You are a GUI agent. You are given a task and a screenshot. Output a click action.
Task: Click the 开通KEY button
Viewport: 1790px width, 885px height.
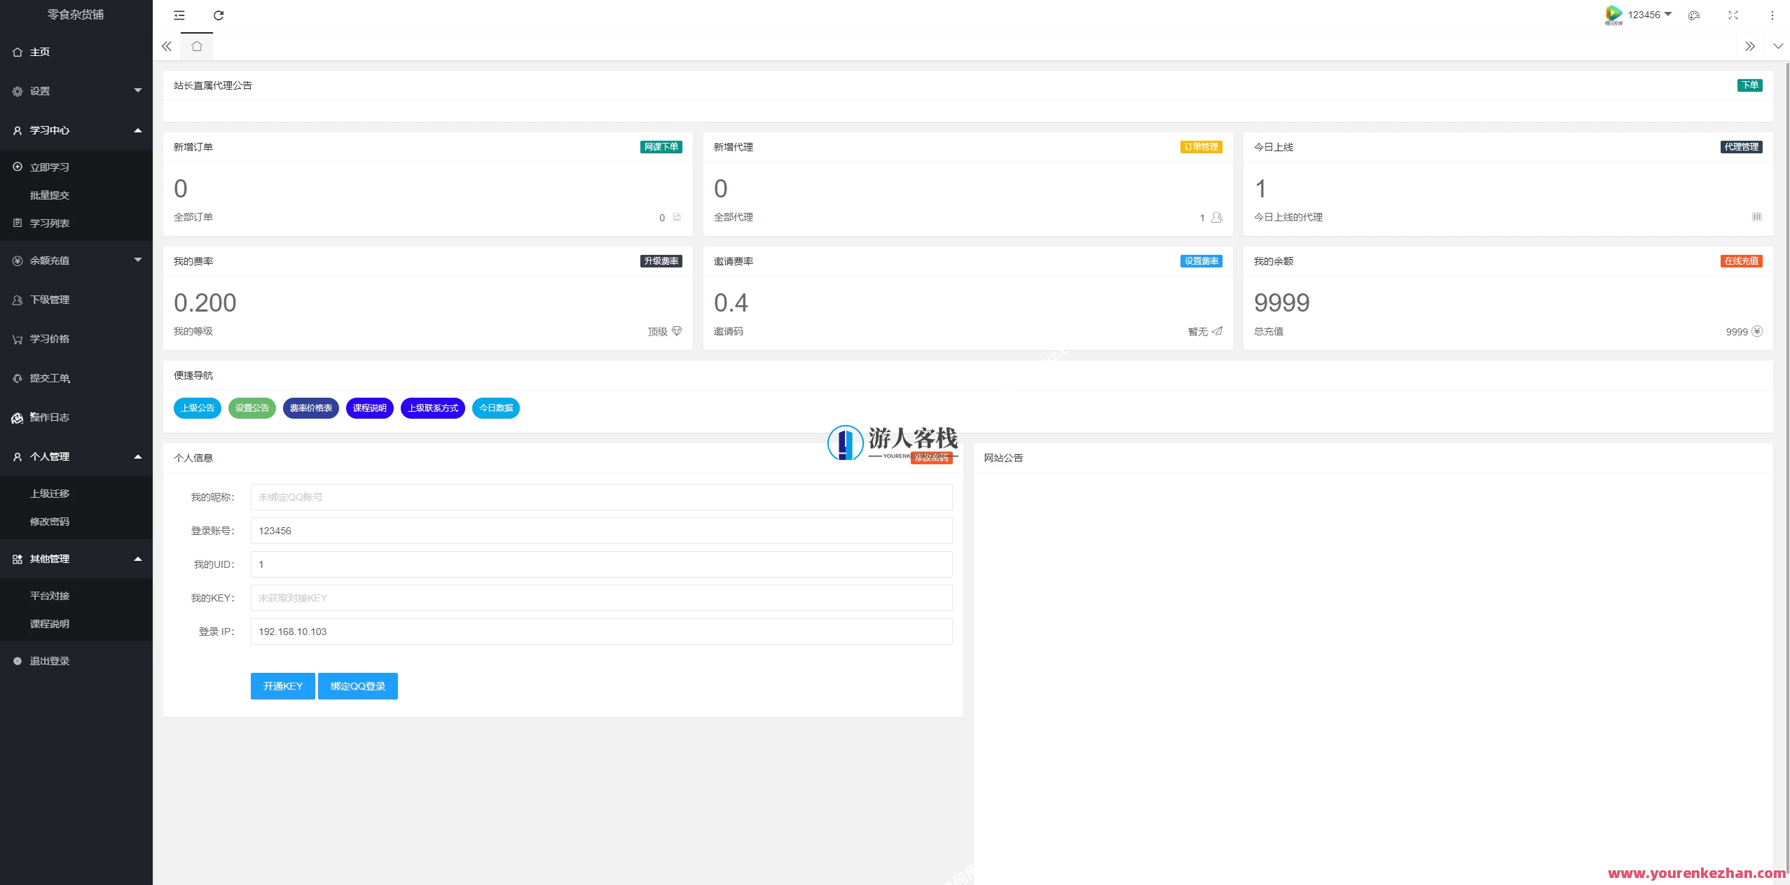[x=283, y=686]
